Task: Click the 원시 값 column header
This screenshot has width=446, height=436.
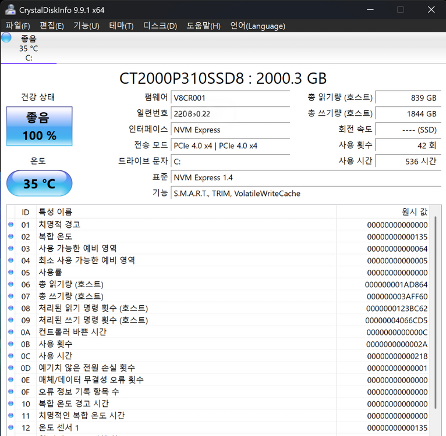Action: point(384,212)
